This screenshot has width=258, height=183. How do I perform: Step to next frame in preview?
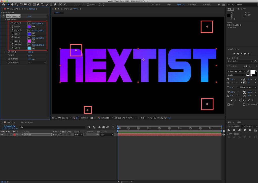pyautogui.click(x=245, y=54)
